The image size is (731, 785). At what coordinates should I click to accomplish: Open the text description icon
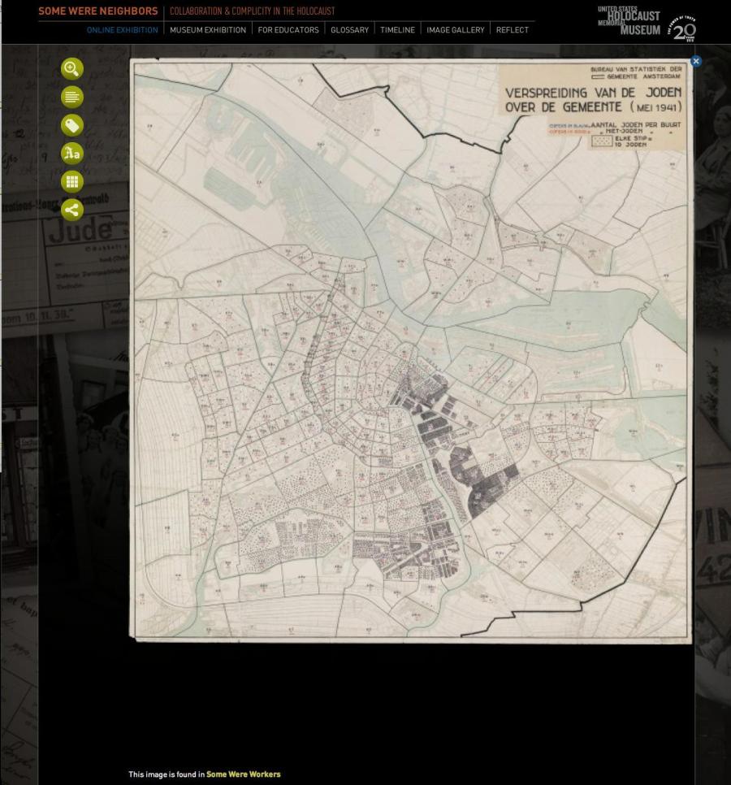pyautogui.click(x=72, y=98)
